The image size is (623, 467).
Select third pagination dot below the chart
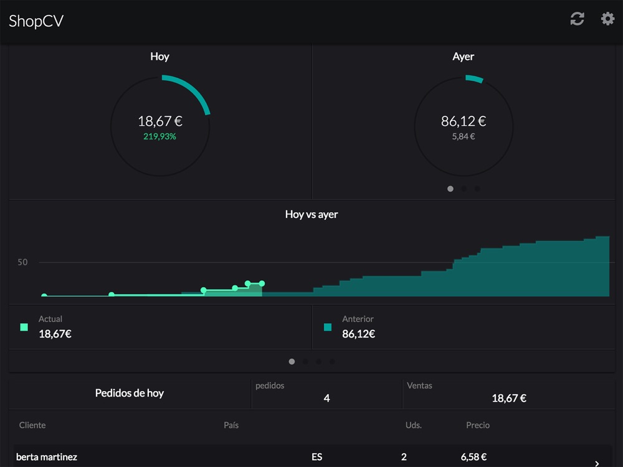pos(318,361)
